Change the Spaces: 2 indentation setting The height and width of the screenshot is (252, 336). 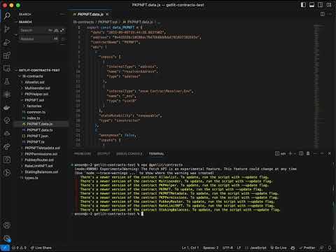point(211,248)
